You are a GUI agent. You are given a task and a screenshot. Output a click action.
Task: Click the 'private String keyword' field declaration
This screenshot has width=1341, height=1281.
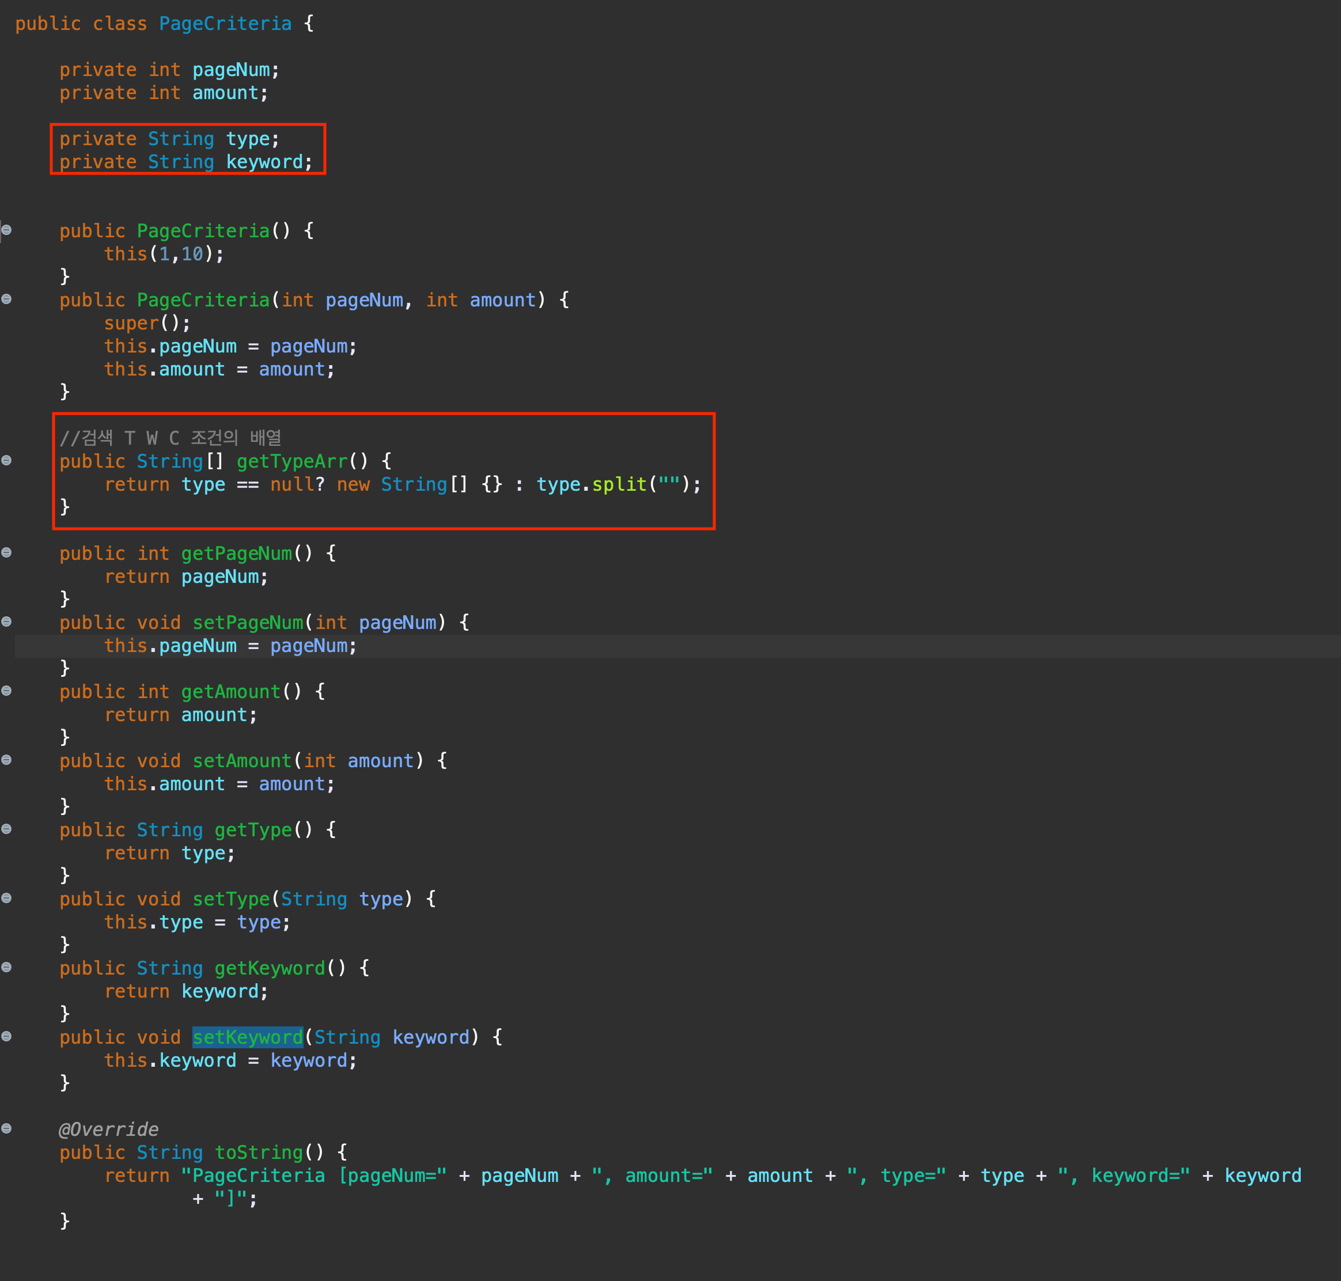pyautogui.click(x=185, y=162)
